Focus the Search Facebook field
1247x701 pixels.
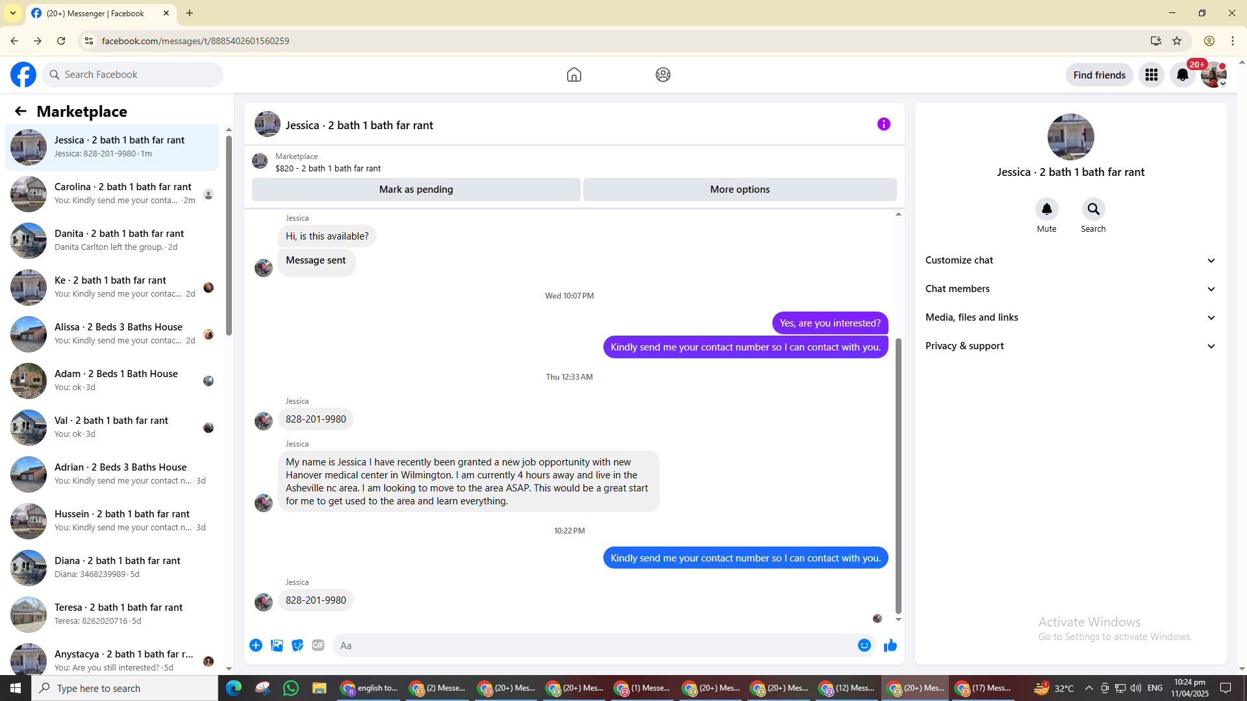coord(132,75)
